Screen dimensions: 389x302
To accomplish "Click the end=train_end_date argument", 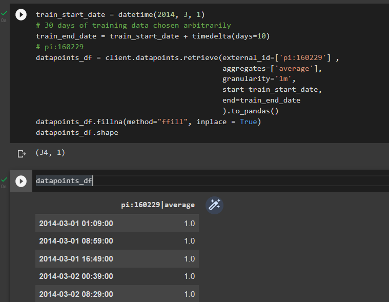I will [x=261, y=100].
